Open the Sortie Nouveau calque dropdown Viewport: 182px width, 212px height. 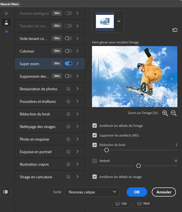(x=92, y=192)
